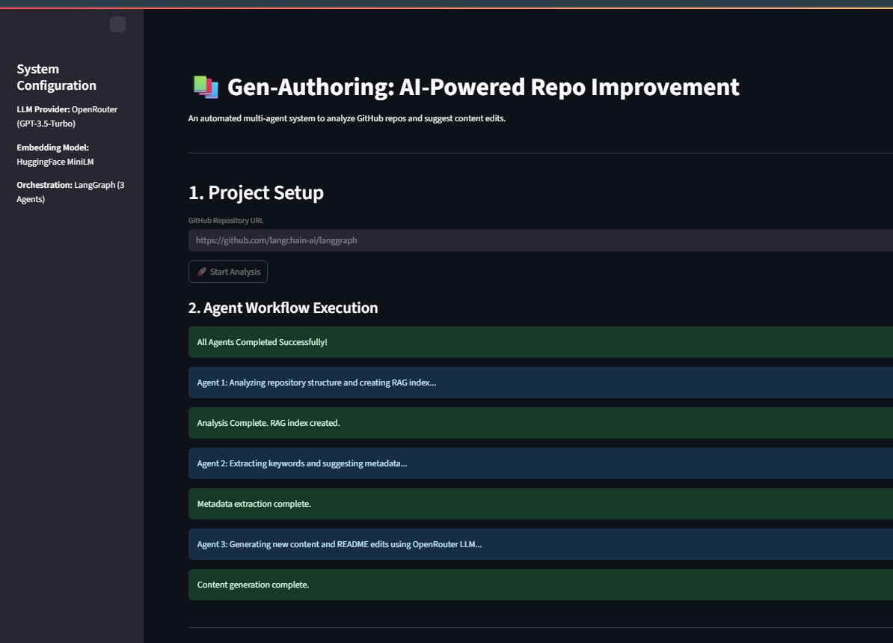This screenshot has height=643, width=893.
Task: Collapse the sidebar using the top button
Action: point(117,25)
